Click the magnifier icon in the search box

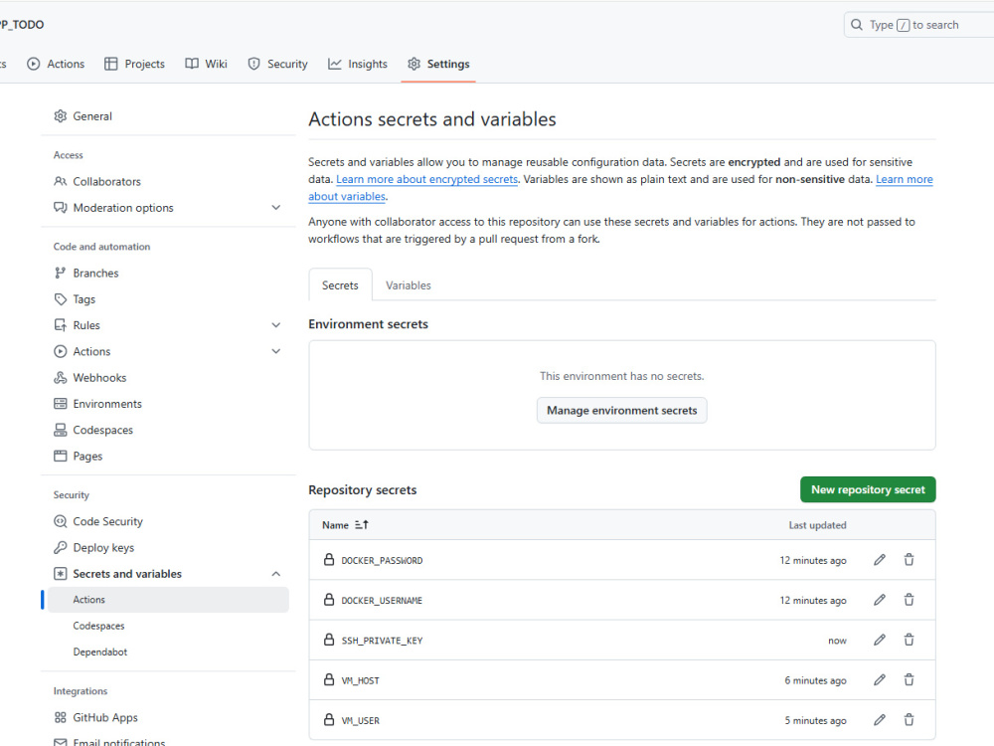point(857,25)
